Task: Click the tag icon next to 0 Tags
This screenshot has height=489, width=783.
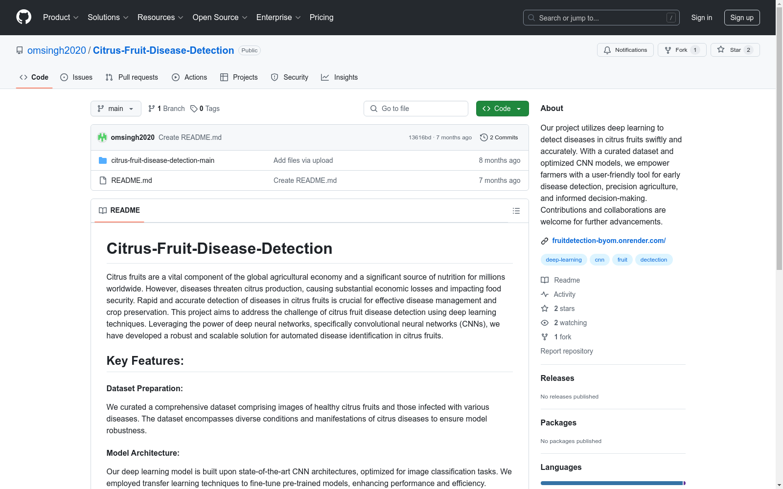Action: [194, 109]
